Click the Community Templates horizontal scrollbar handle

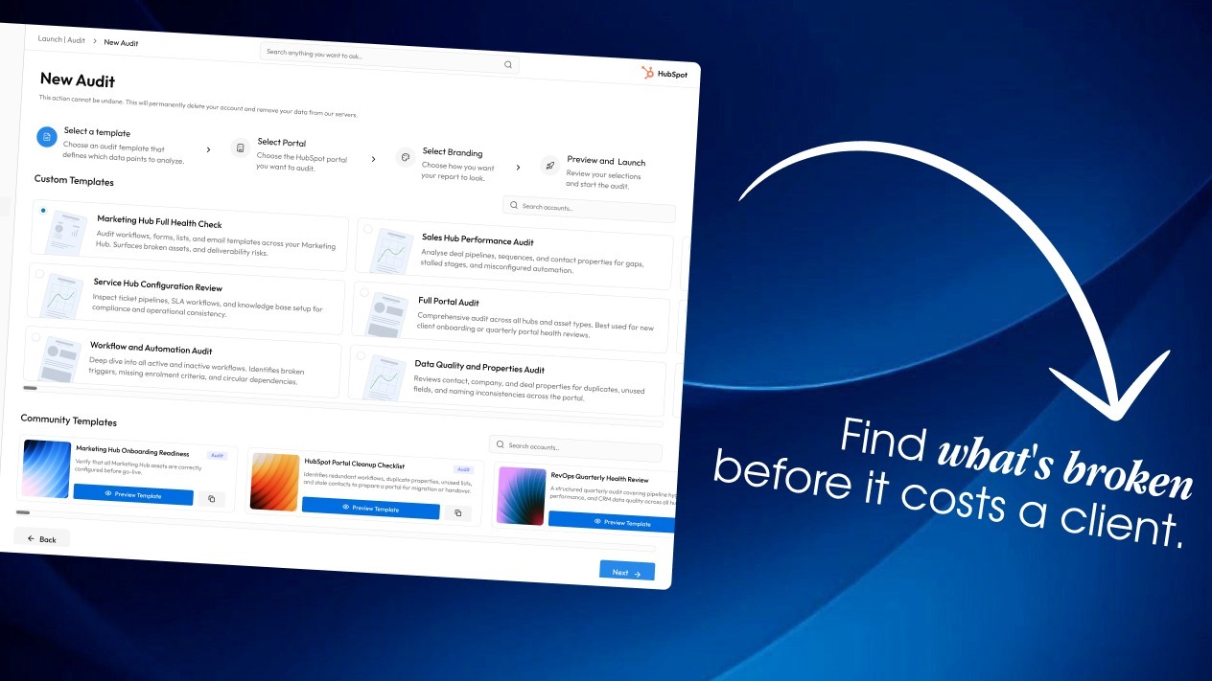[23, 513]
